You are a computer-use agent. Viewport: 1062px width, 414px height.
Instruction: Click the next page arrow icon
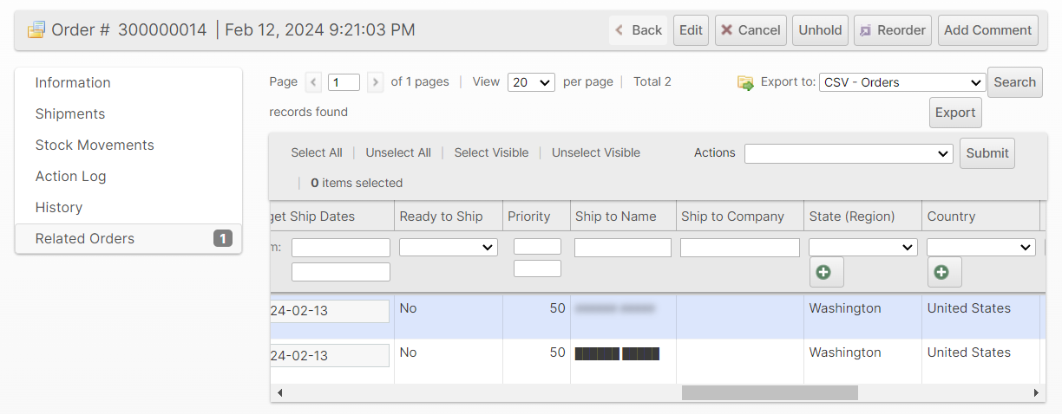376,82
